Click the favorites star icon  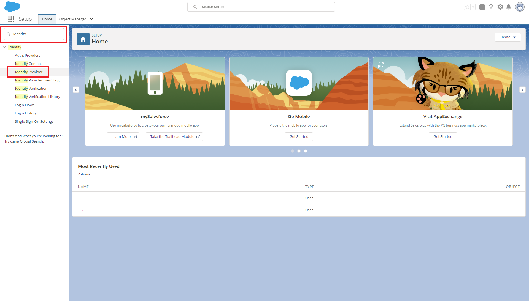pos(467,7)
